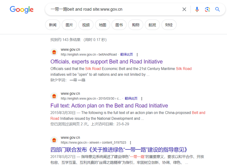Click URL https://www.gov.cn › xinwen › content_5197523

point(93,143)
